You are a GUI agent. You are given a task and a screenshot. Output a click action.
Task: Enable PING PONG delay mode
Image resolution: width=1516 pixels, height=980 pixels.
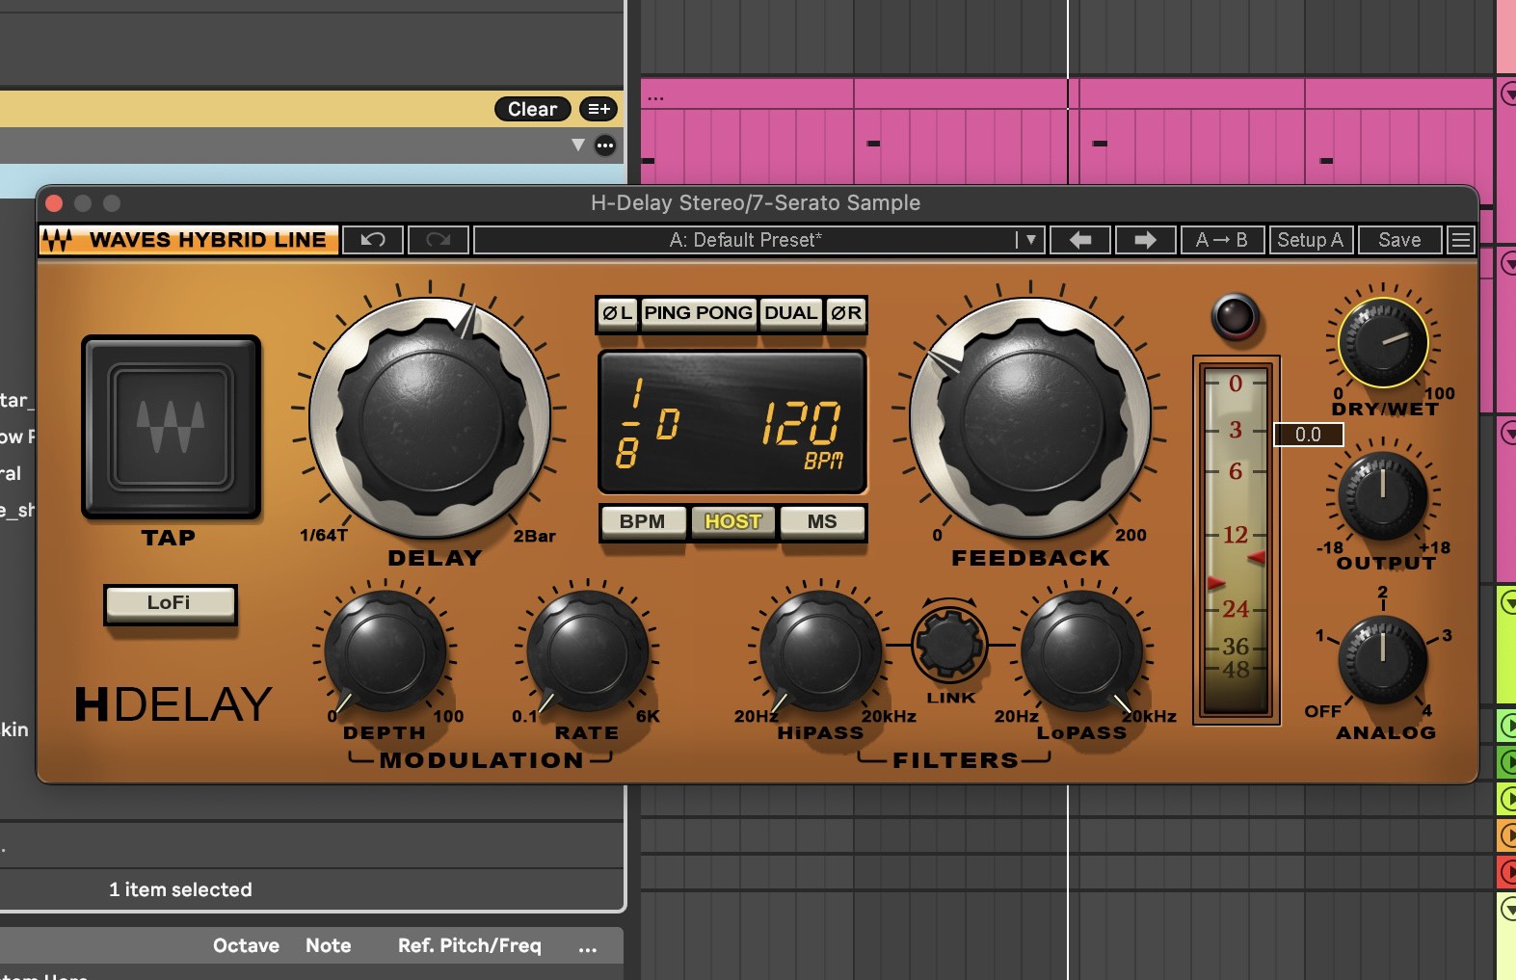698,313
